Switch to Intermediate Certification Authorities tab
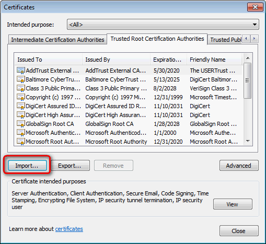The image size is (266, 244). tap(57, 40)
